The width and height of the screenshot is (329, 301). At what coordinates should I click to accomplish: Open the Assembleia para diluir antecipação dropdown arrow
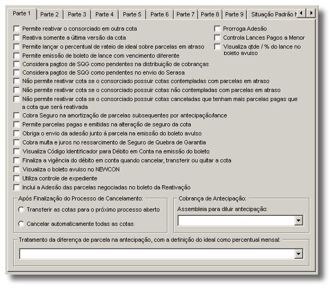pyautogui.click(x=298, y=221)
